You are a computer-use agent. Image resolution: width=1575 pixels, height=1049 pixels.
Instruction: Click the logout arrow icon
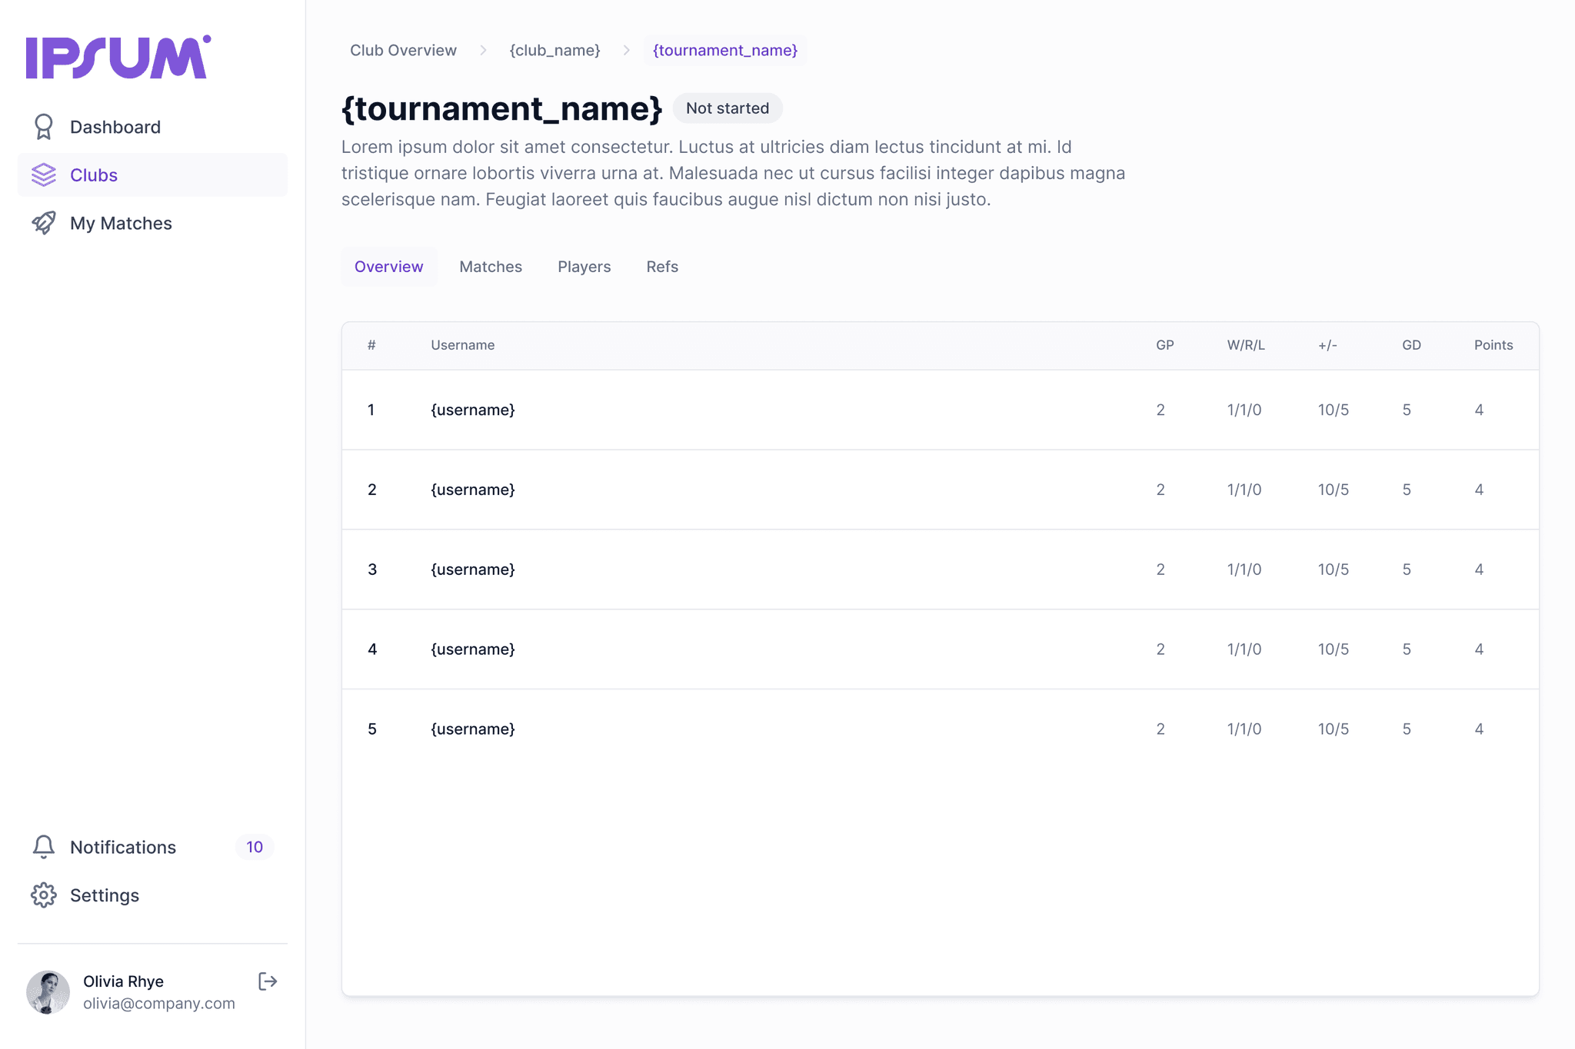(268, 981)
